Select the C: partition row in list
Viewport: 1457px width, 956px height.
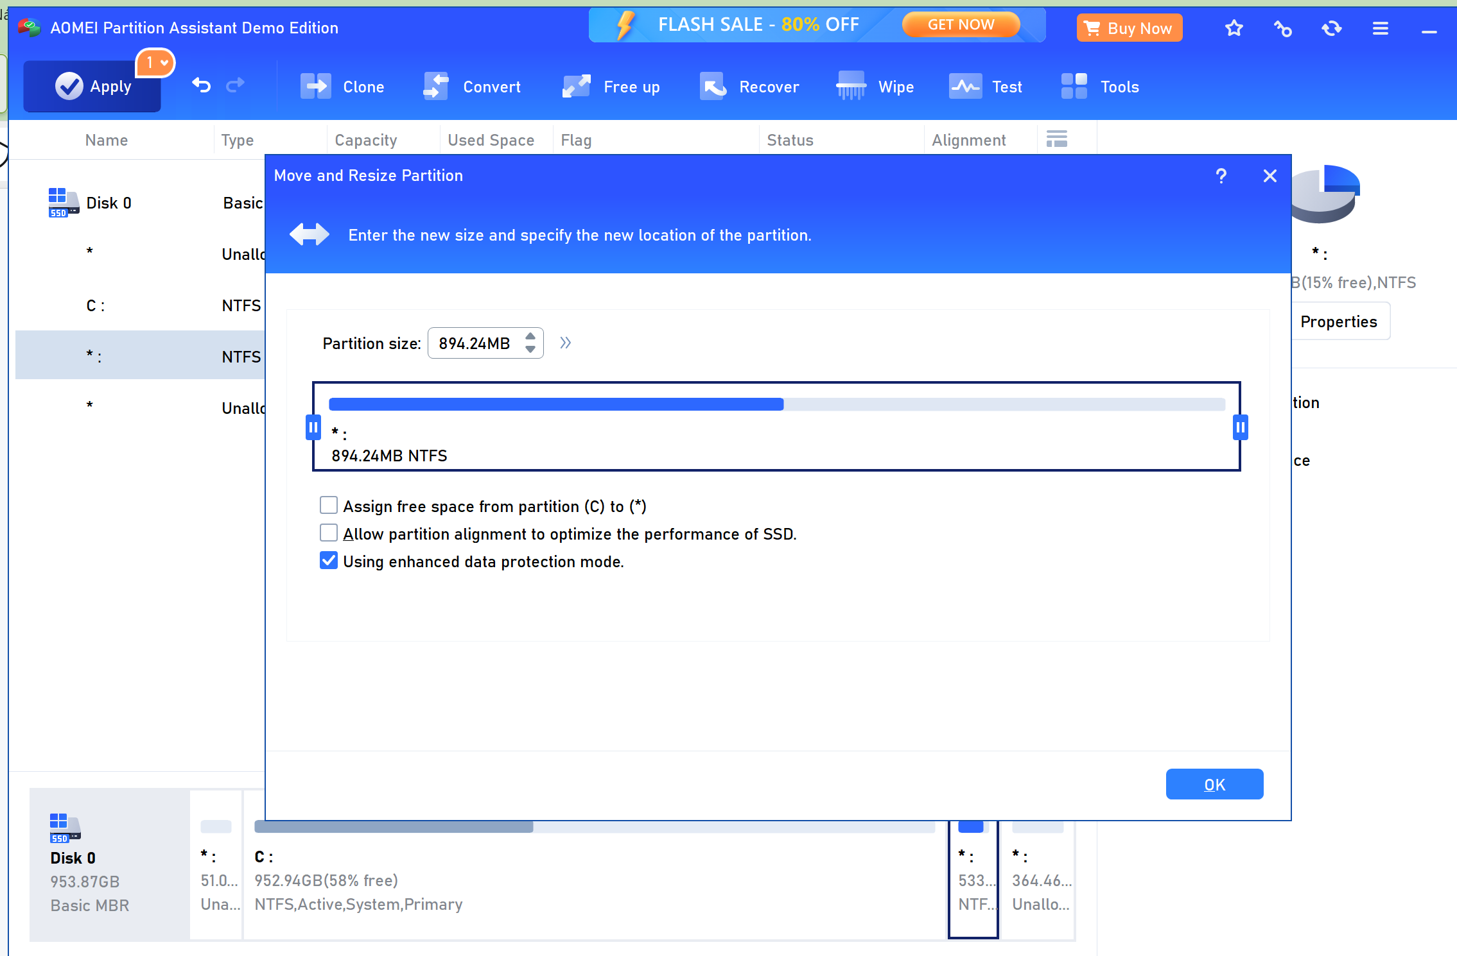tap(140, 305)
